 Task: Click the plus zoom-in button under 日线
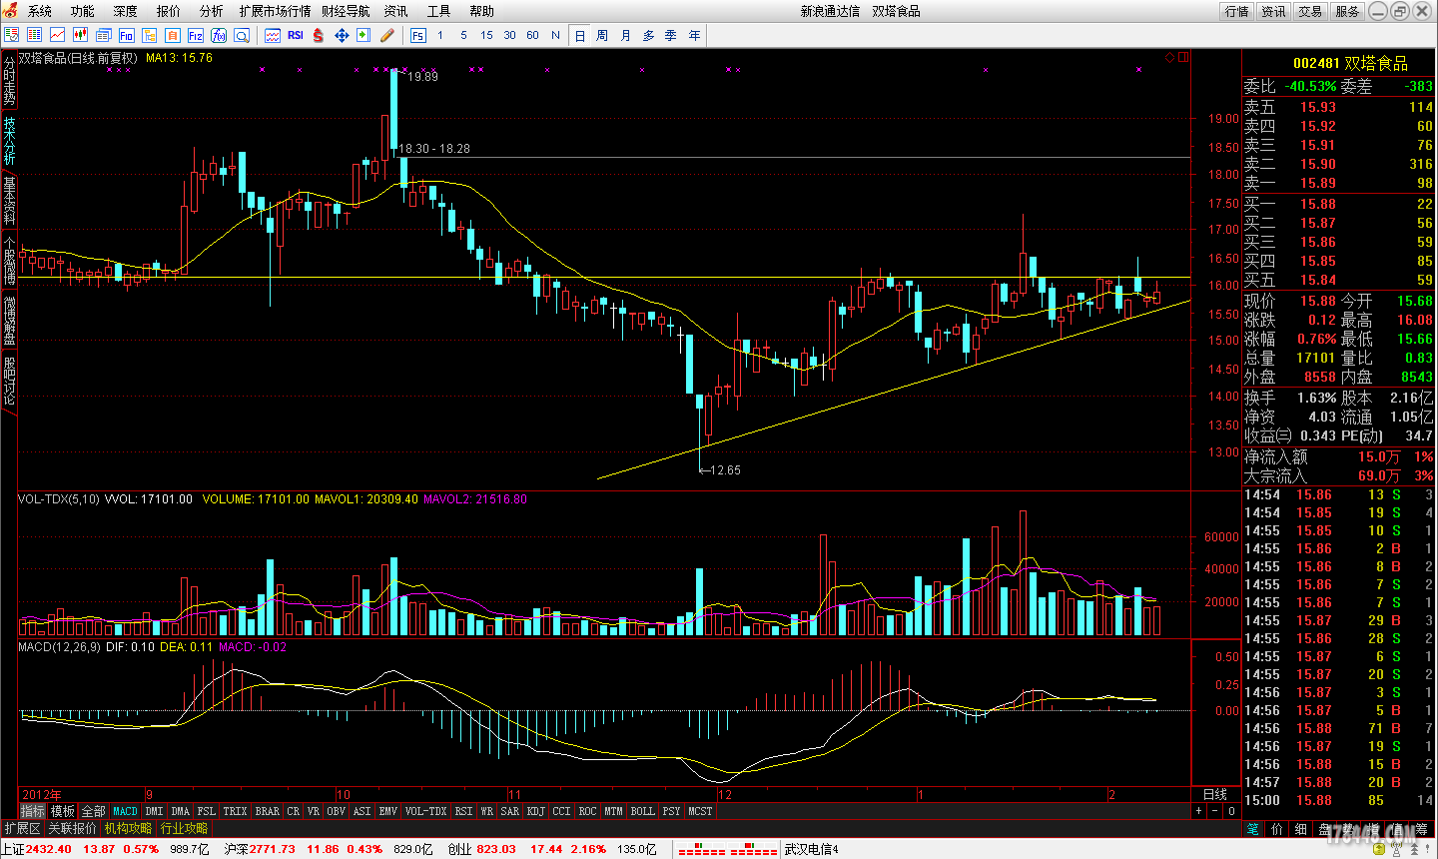tap(1198, 811)
